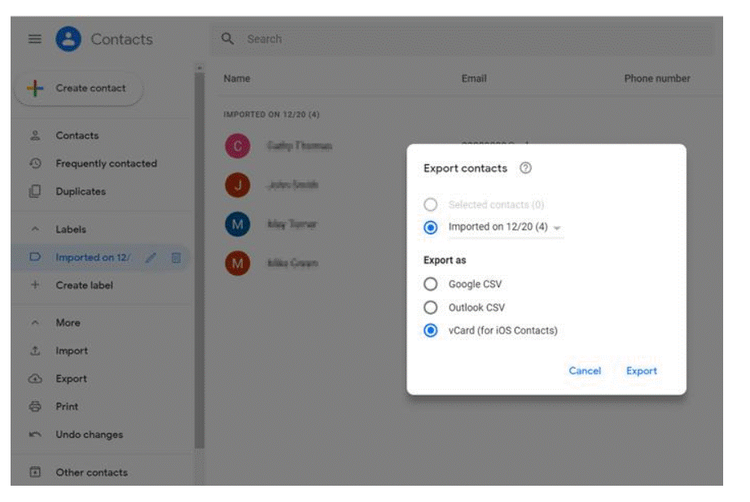The height and width of the screenshot is (502, 750).
Task: Select Outlook CSV export format
Action: [431, 308]
